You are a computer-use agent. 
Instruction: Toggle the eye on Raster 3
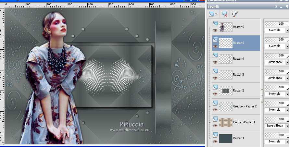point(215,78)
